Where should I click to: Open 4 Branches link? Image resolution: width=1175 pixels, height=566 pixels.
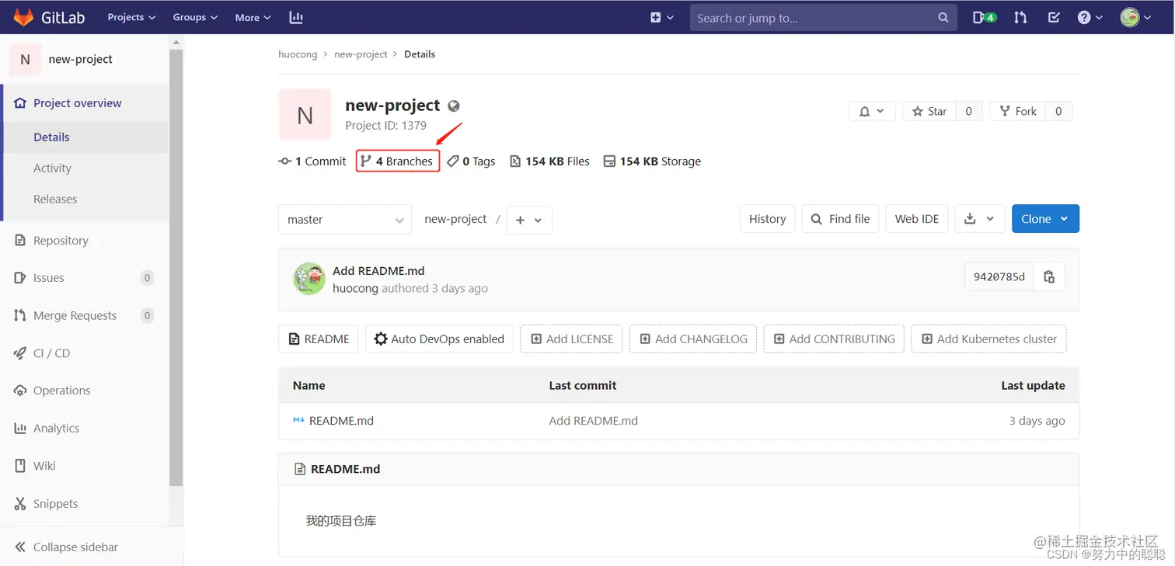tap(397, 161)
